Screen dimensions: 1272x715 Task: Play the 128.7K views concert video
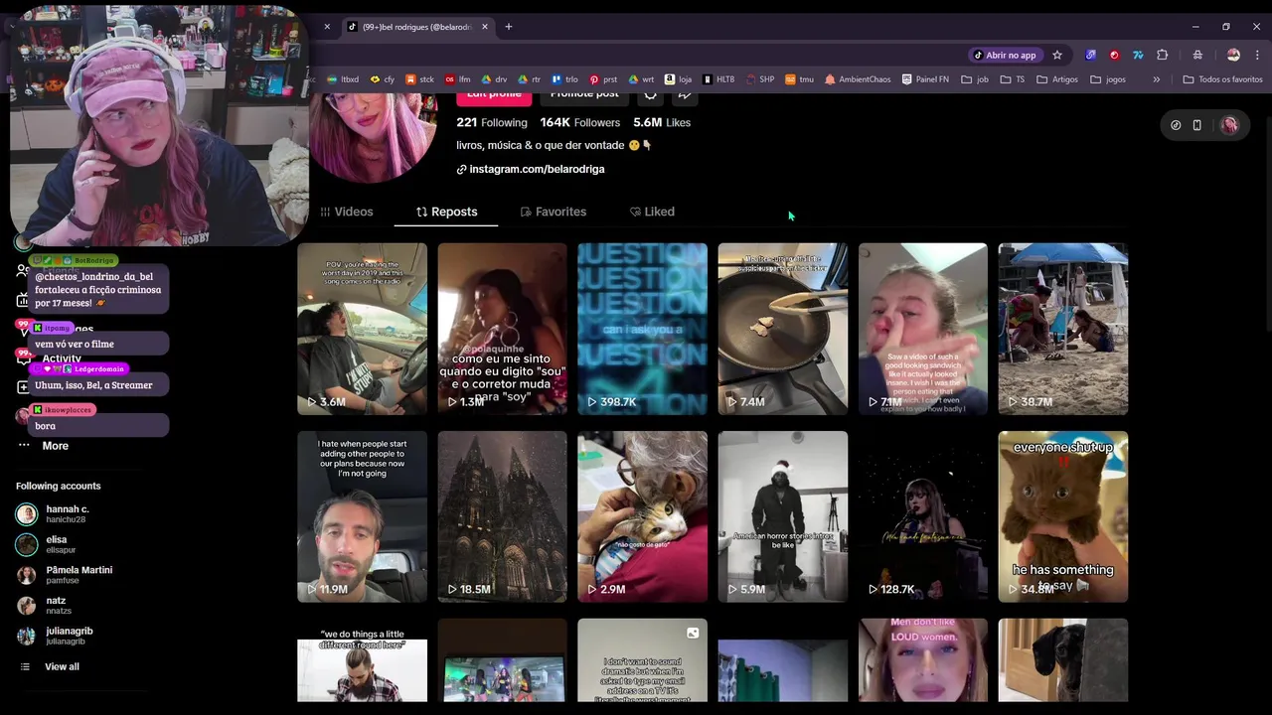point(922,516)
